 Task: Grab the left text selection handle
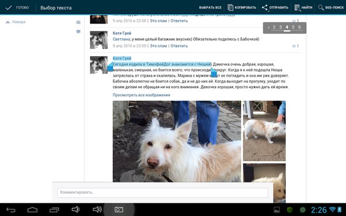[x=110, y=67]
